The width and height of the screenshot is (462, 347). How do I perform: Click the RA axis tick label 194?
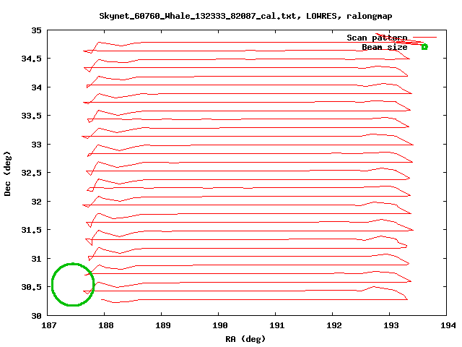(448, 325)
